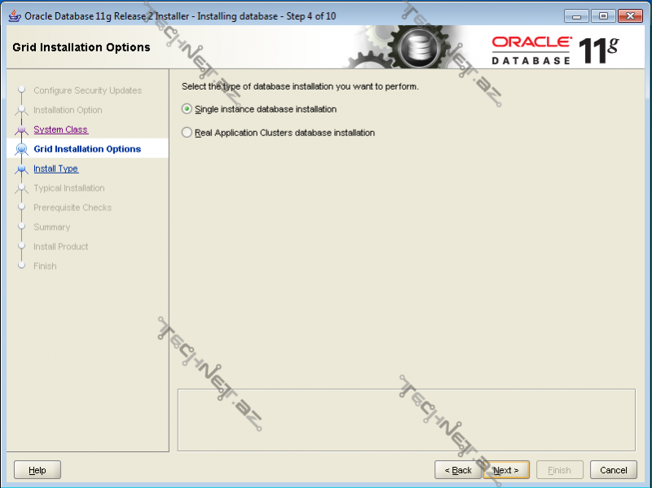The height and width of the screenshot is (488, 652).
Task: Proceed with the Next button
Action: (506, 470)
